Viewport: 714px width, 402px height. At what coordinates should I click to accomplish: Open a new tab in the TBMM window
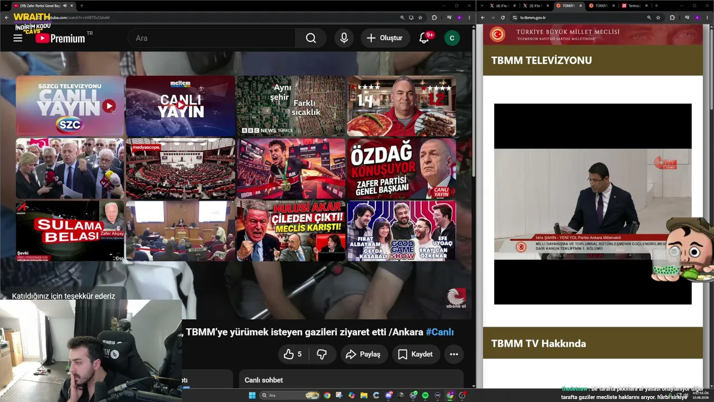point(656,6)
